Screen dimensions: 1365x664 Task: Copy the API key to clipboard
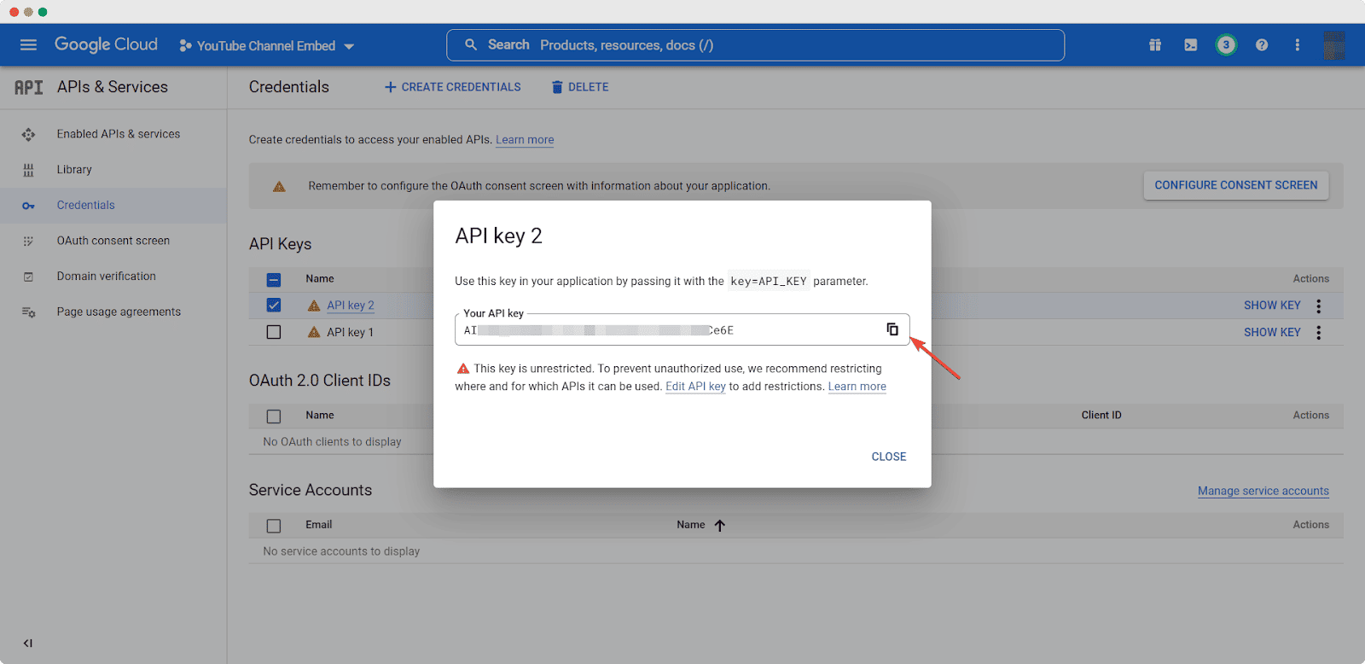[892, 329]
